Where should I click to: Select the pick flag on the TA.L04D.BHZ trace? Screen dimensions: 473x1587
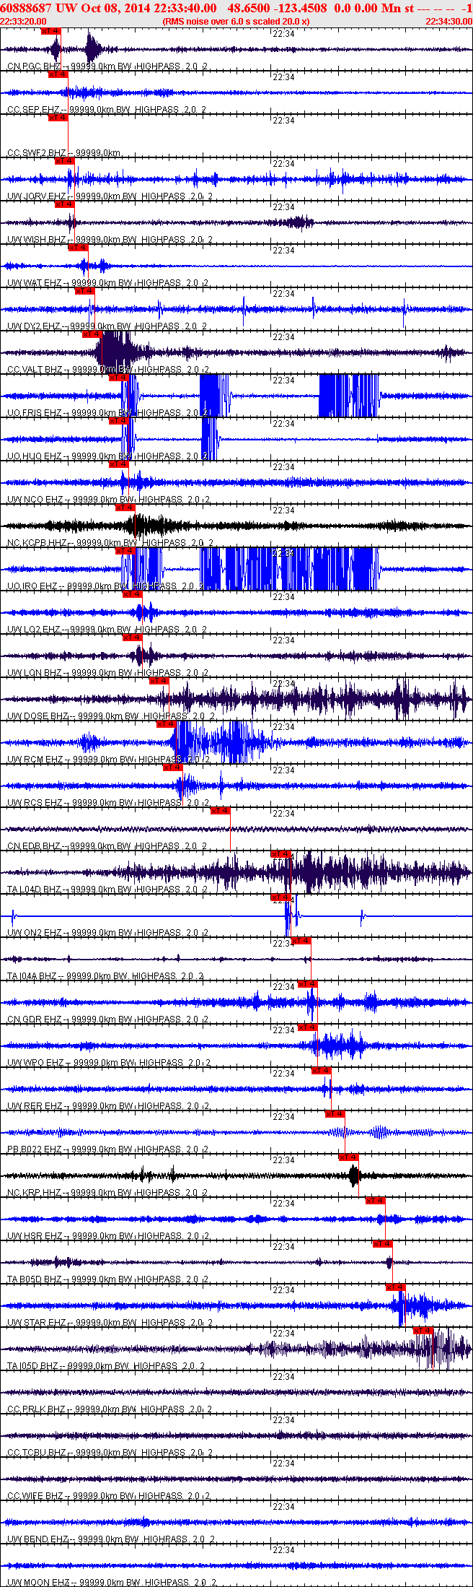click(x=280, y=854)
